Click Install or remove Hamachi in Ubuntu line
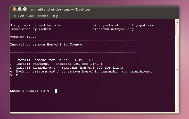The height and width of the screenshot is (119, 189). tap(46, 44)
